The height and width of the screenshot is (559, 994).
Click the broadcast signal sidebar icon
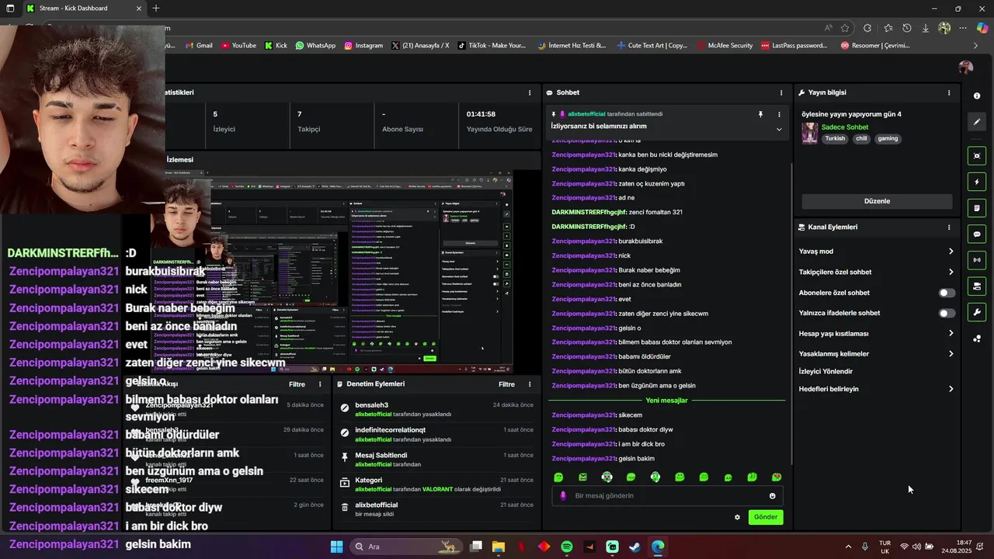tap(977, 260)
